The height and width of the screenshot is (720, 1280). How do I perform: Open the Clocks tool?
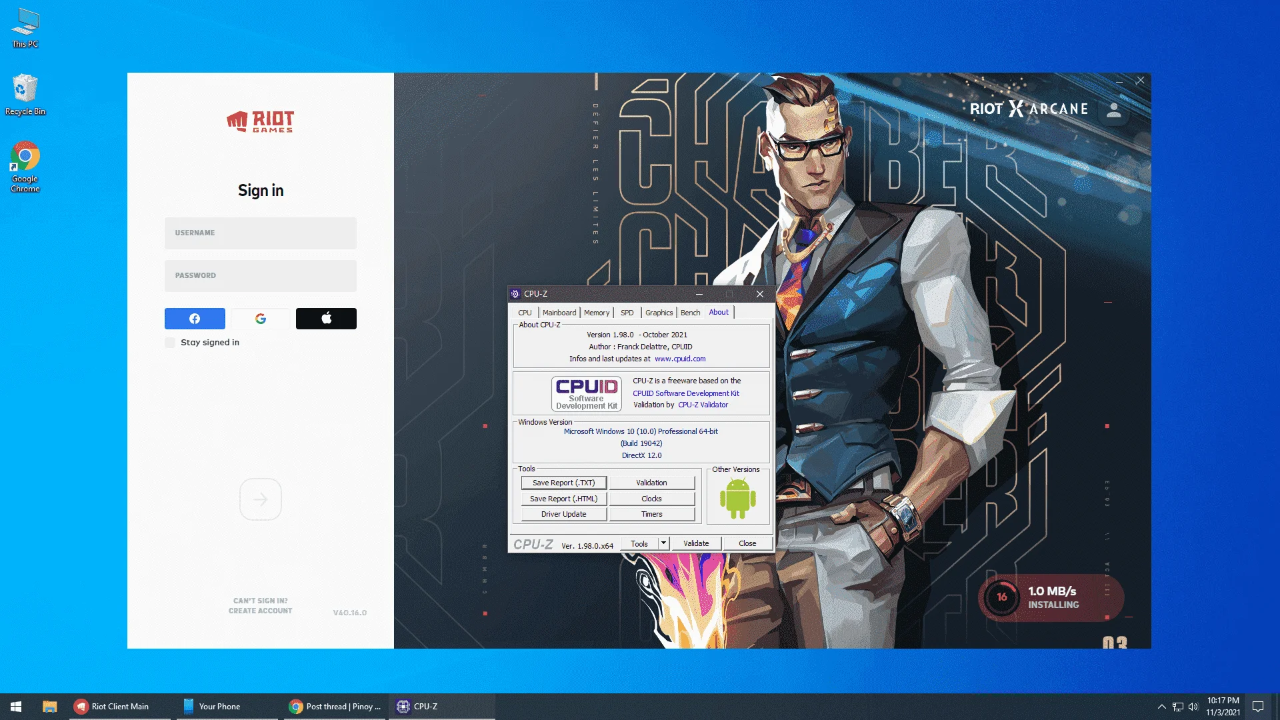[652, 499]
